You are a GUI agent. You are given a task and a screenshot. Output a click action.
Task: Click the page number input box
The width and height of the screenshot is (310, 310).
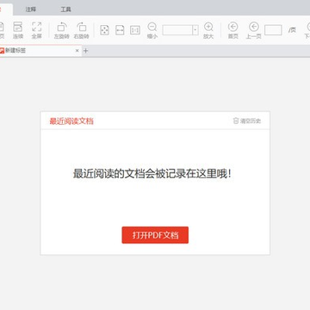[x=273, y=30]
